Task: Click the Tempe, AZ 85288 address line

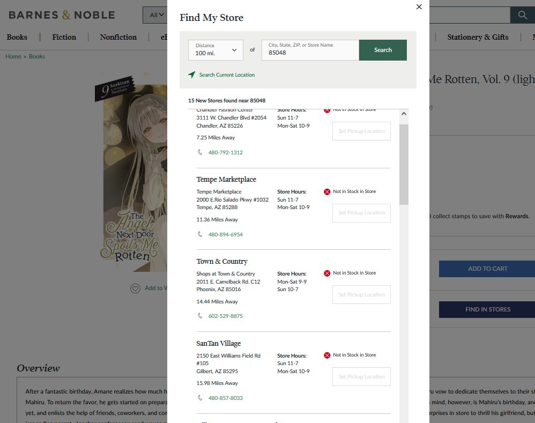Action: pyautogui.click(x=217, y=207)
